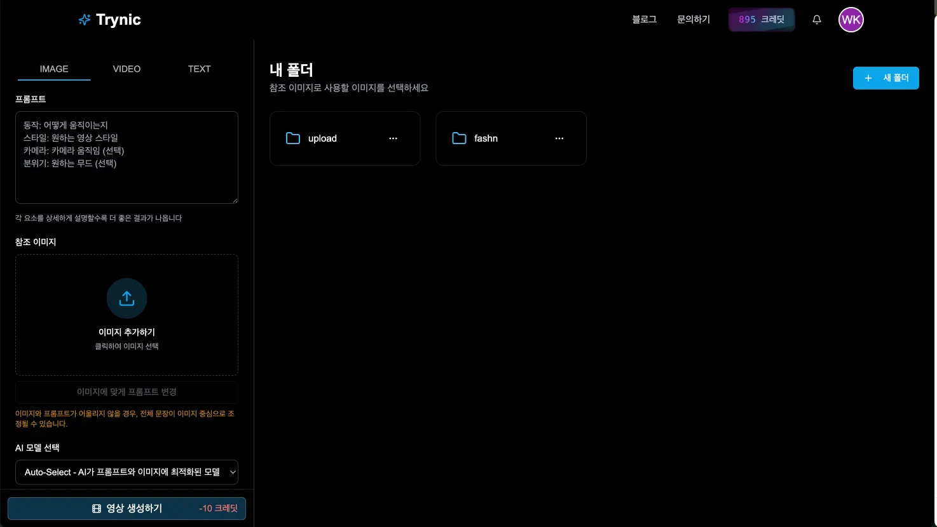This screenshot has height=527, width=937.
Task: Open the notification bell icon
Action: pyautogui.click(x=817, y=20)
